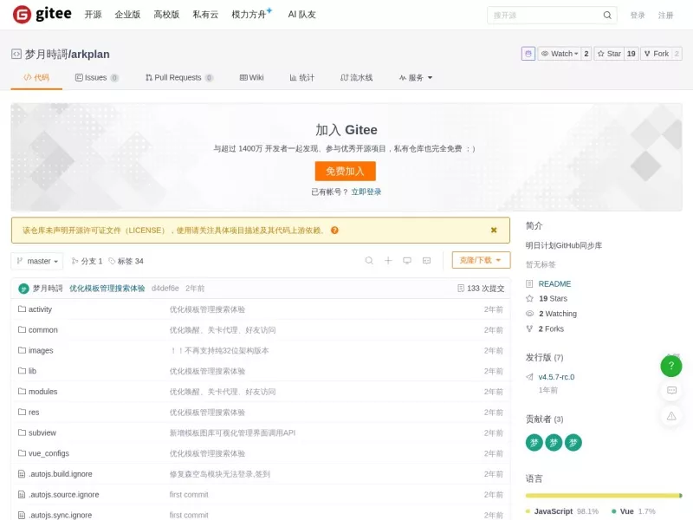Click the repository title 梦月時謌/arkplan
The width and height of the screenshot is (693, 520).
tap(68, 54)
